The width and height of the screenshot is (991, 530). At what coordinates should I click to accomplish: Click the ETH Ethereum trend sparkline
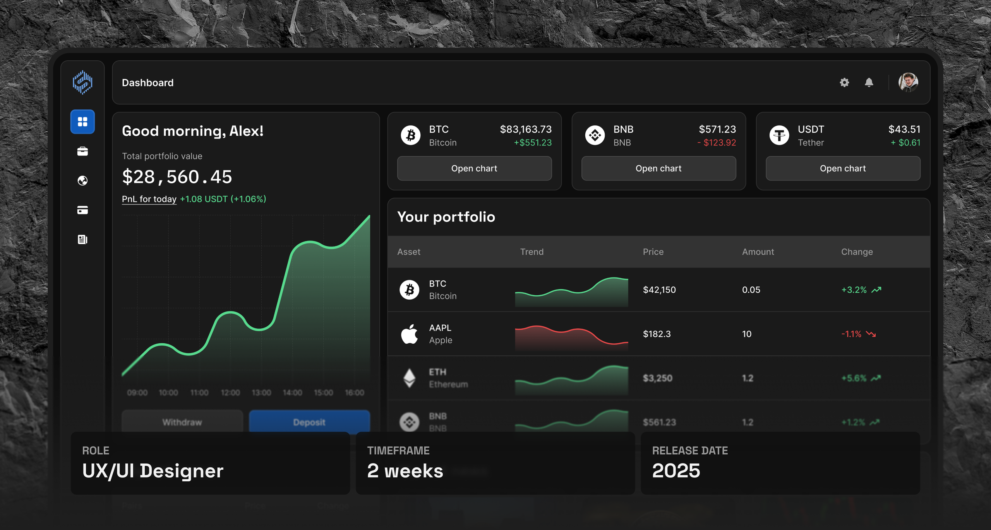click(571, 379)
